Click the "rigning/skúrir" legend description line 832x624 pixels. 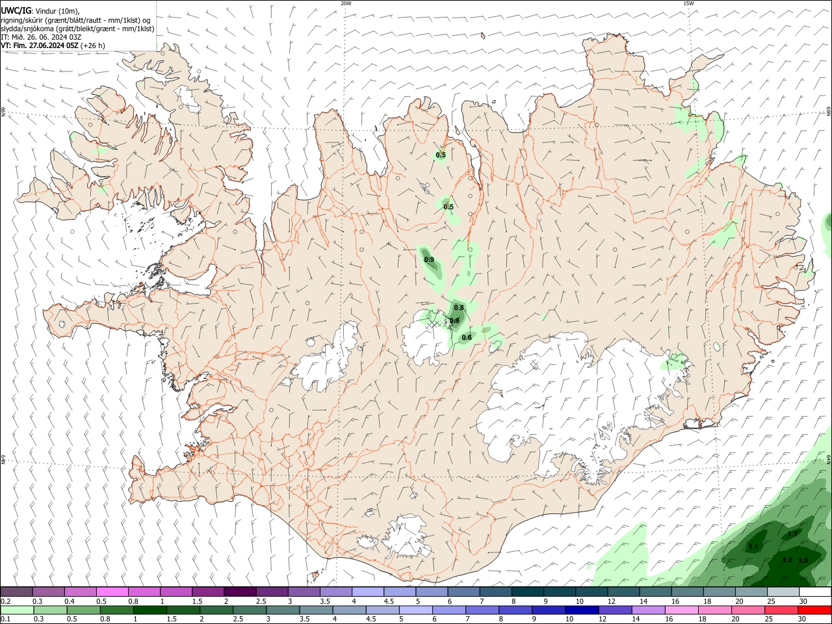pos(75,20)
